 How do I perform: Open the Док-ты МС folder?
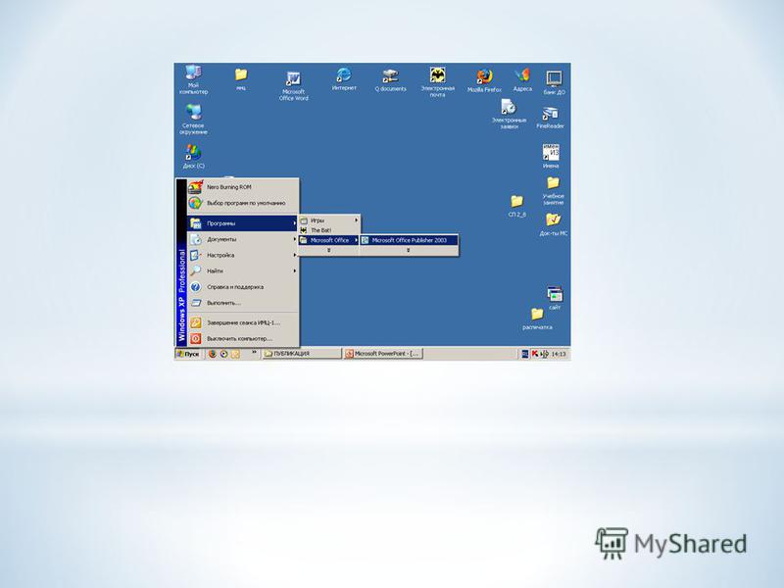pos(553,224)
